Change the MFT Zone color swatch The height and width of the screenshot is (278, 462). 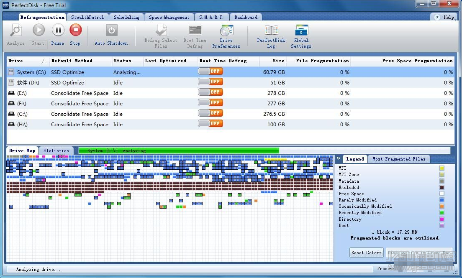coord(441,175)
